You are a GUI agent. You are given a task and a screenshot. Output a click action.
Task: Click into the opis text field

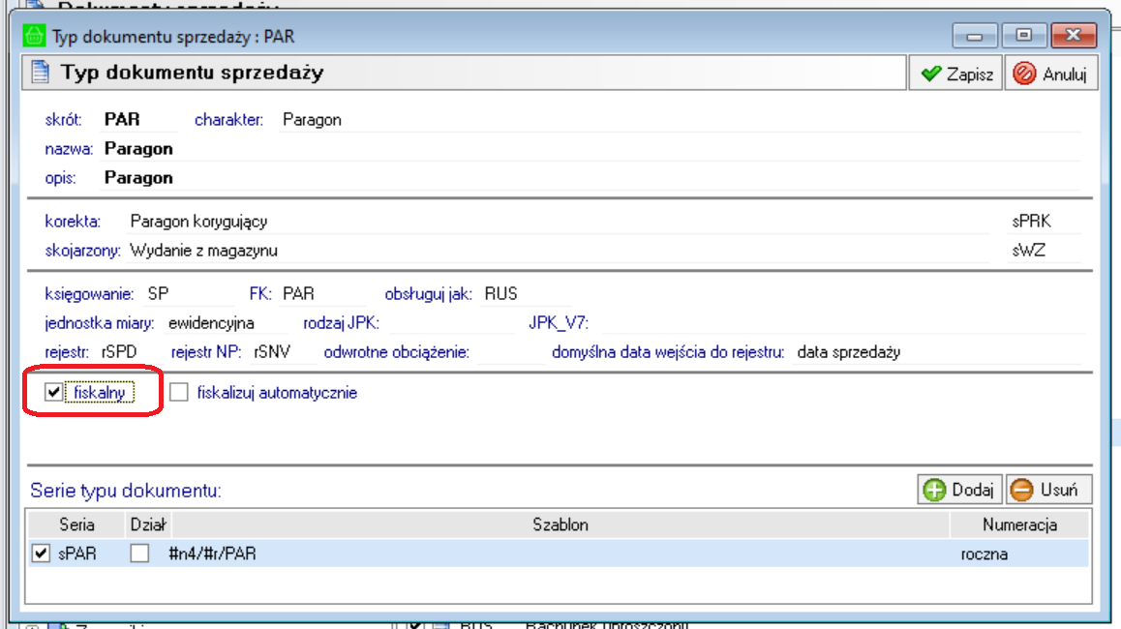(x=581, y=178)
